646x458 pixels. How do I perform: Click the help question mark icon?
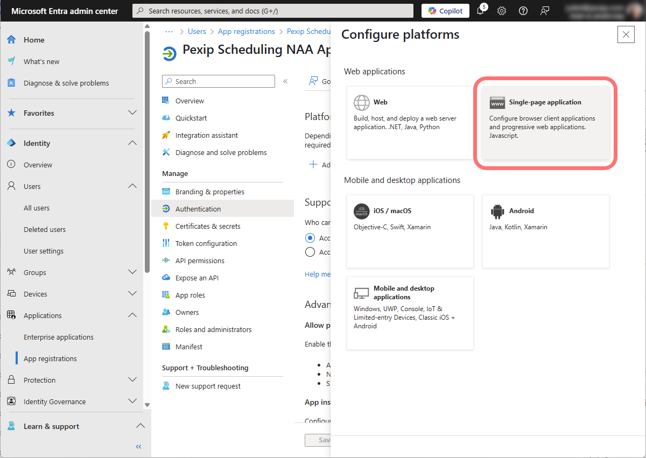click(523, 11)
